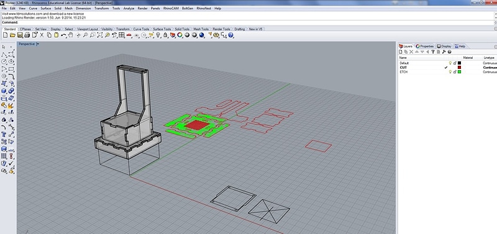This screenshot has height=234, width=497.
Task: Switch to the Drafting toolbar tab
Action: click(x=240, y=29)
